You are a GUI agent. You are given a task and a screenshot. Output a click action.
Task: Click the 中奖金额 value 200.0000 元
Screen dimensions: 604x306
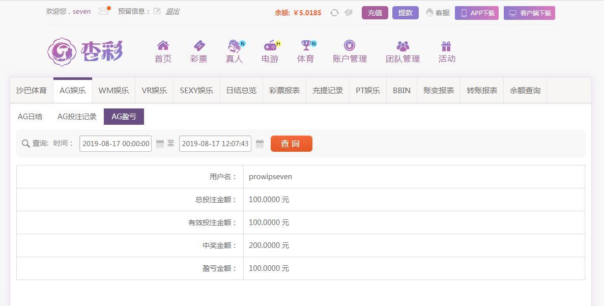269,245
